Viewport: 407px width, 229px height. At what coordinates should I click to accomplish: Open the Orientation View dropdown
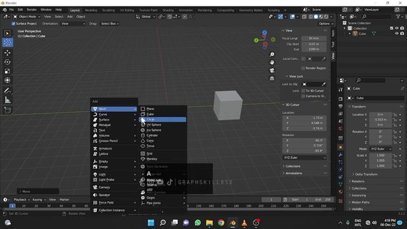pyautogui.click(x=73, y=24)
